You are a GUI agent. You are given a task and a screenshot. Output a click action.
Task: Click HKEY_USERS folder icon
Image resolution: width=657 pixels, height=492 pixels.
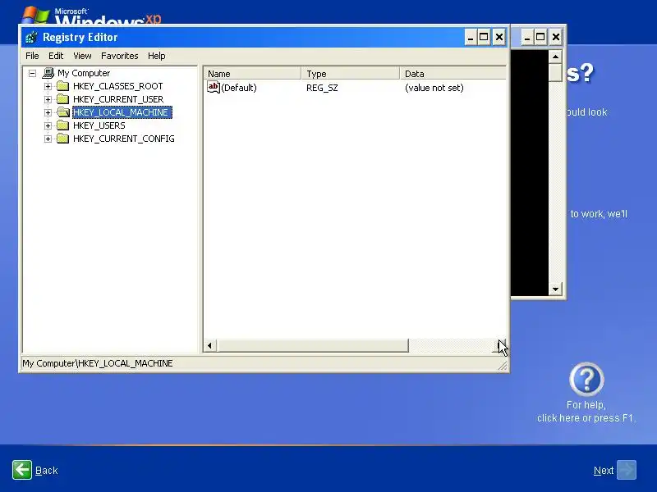[63, 125]
